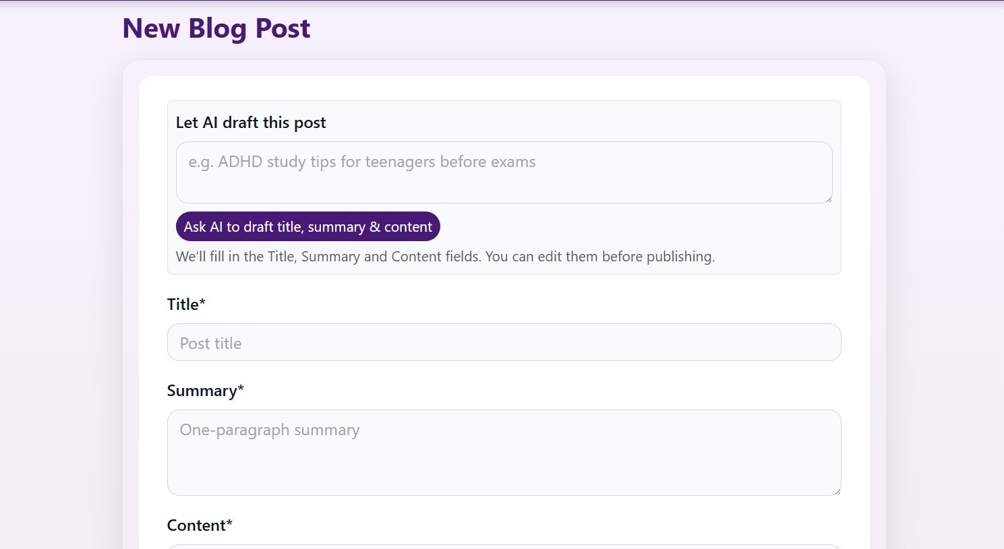Click the AI topic prompt textarea
The image size is (1004, 549).
[x=504, y=172]
